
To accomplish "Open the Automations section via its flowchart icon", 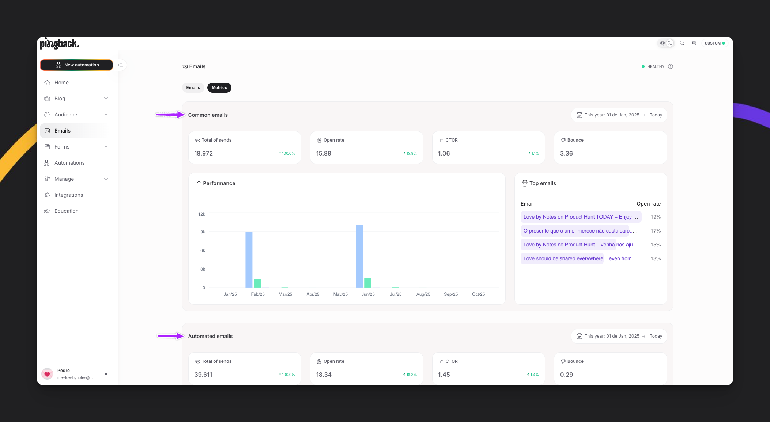I will click(x=47, y=163).
